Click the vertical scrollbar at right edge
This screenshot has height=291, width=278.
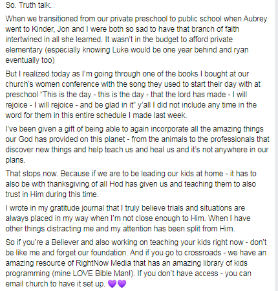[x=277, y=145]
